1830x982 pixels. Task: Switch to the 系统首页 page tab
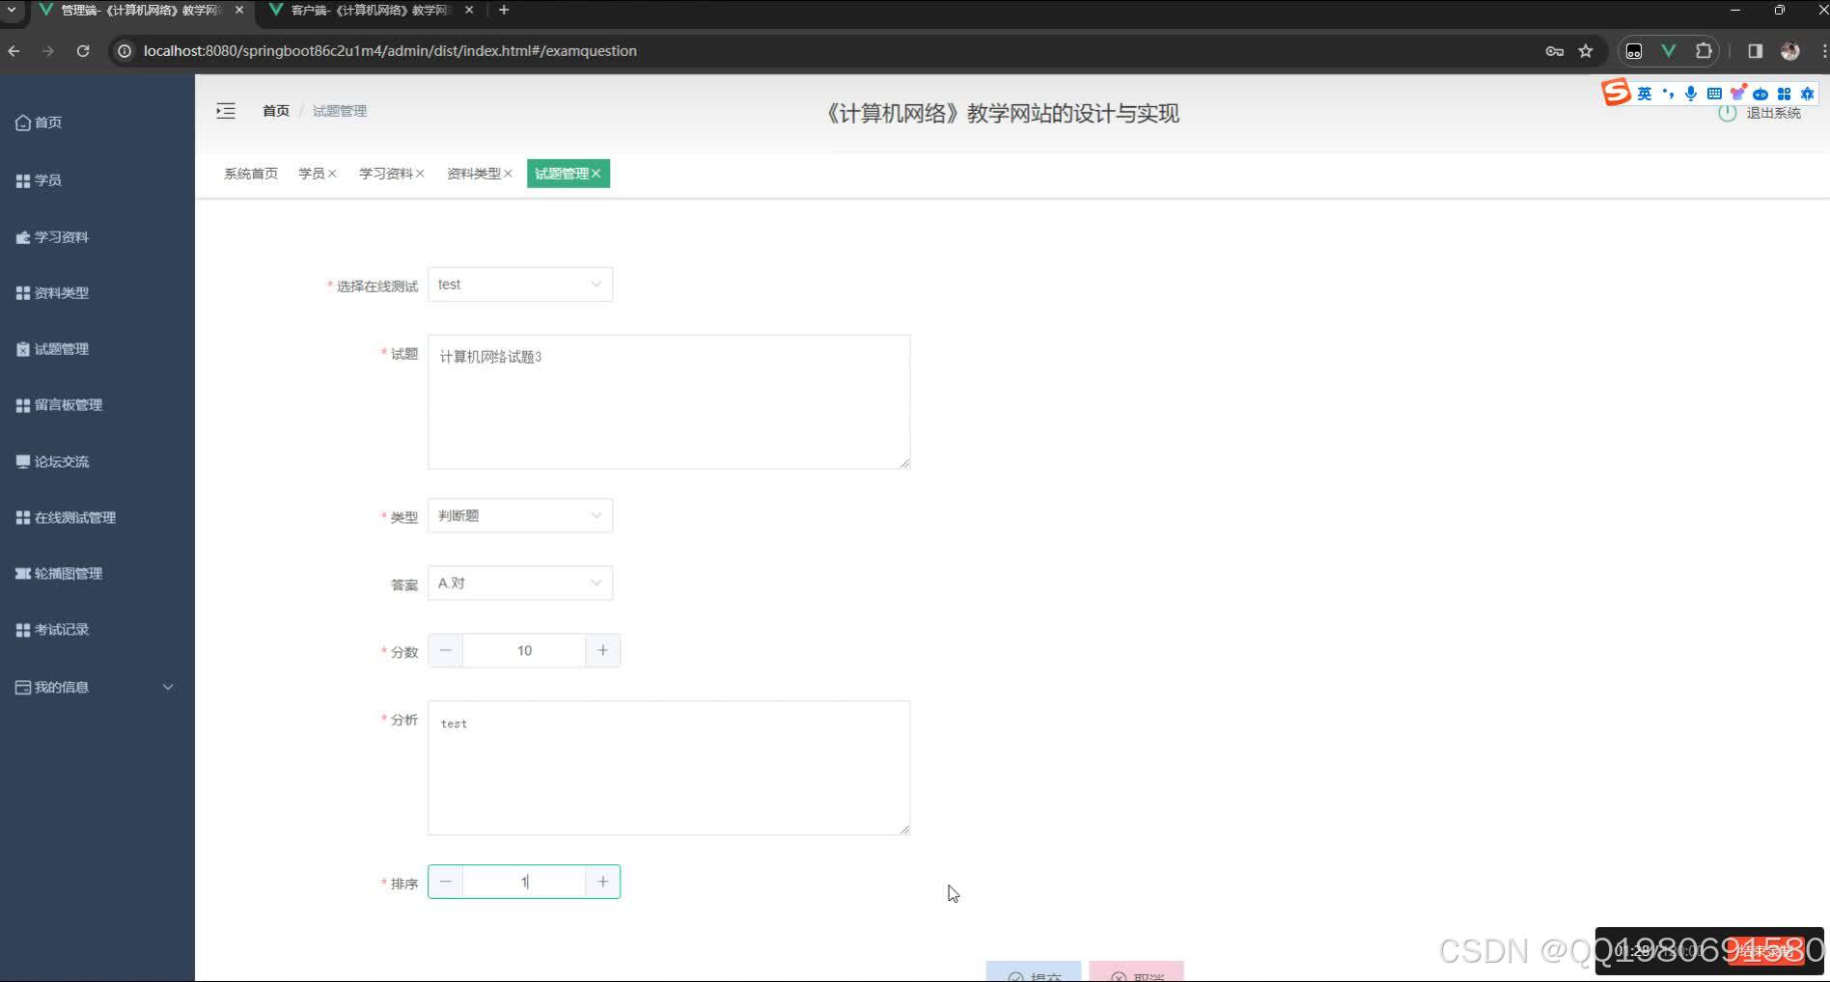pos(251,174)
